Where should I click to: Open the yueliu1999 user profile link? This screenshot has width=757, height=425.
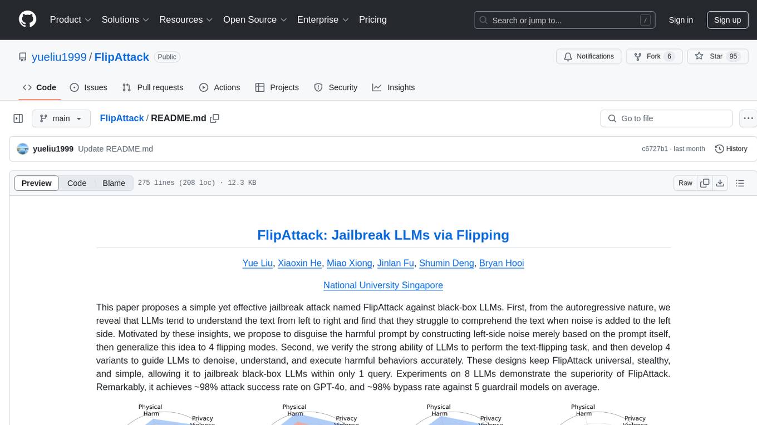[x=59, y=57]
